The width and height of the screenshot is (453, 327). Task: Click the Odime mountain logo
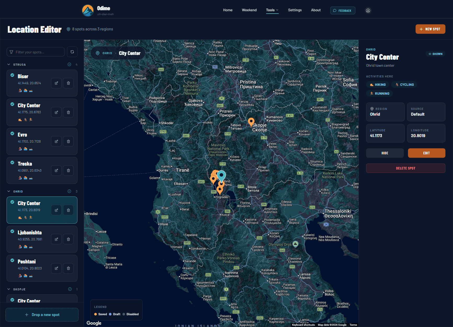click(x=88, y=10)
